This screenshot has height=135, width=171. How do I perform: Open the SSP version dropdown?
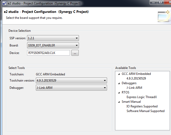tap(53, 38)
